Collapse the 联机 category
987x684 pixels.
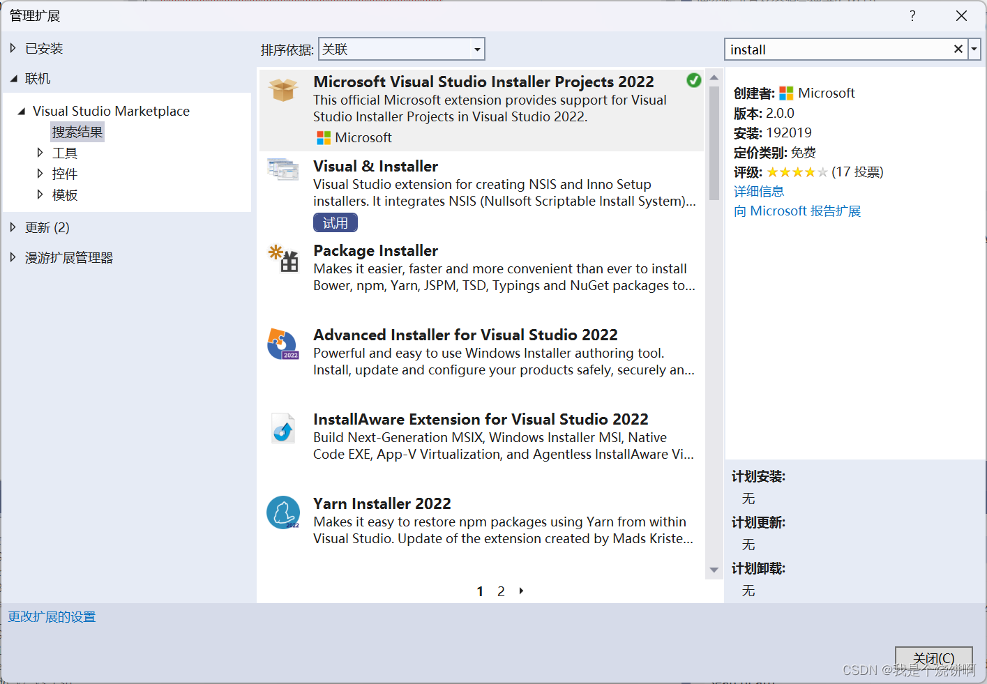(13, 79)
